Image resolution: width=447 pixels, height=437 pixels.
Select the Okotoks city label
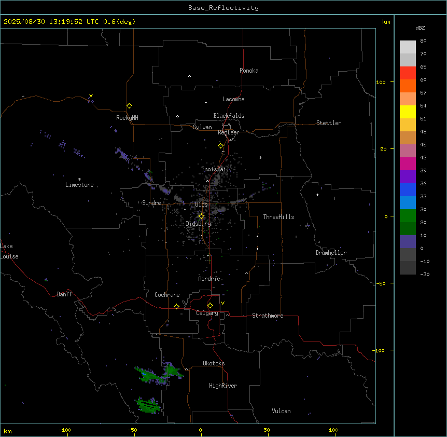(214, 363)
